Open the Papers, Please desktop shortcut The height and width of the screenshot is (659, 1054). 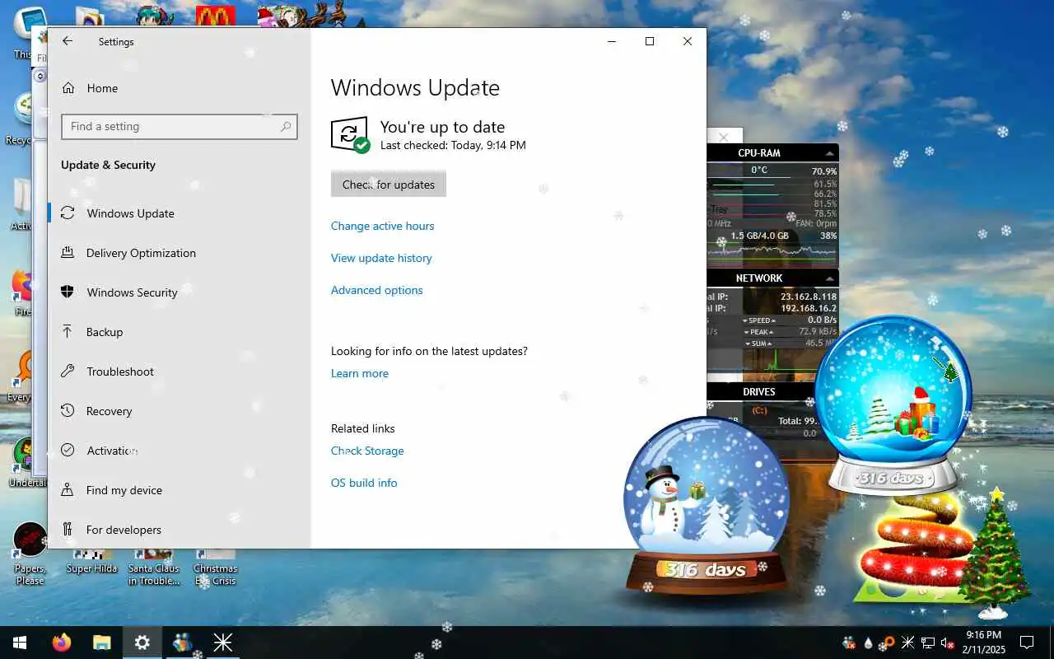pos(30,554)
